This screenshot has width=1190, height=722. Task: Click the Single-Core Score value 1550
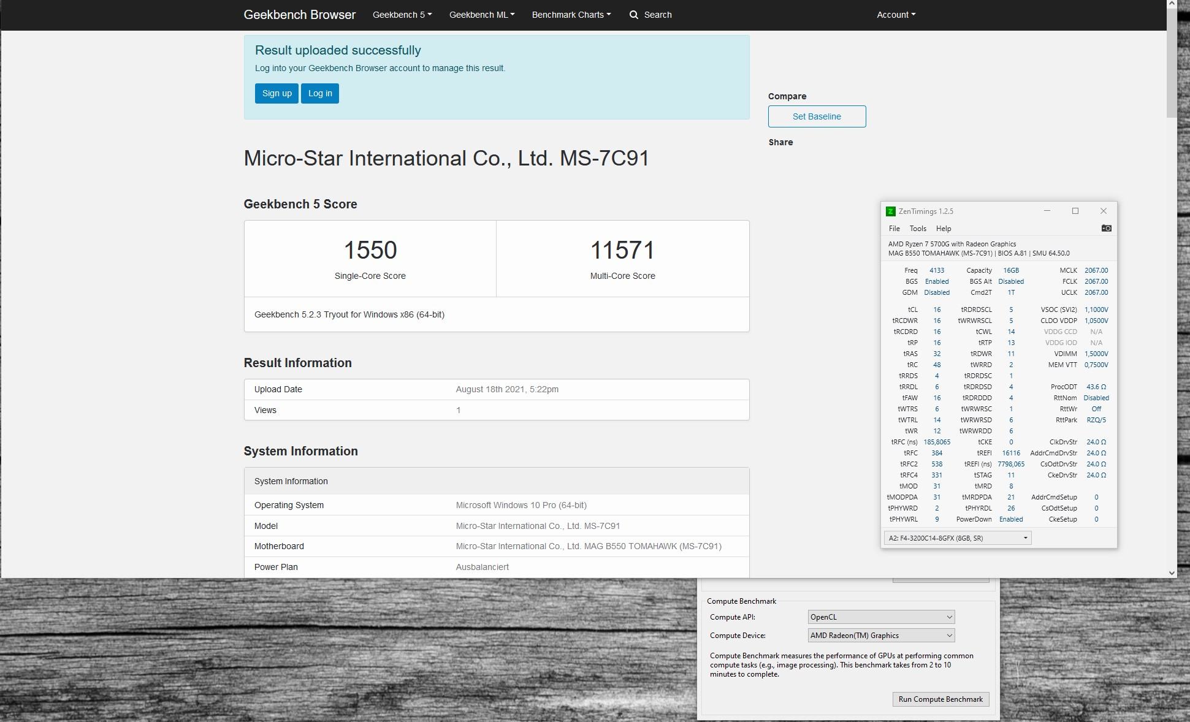tap(370, 250)
